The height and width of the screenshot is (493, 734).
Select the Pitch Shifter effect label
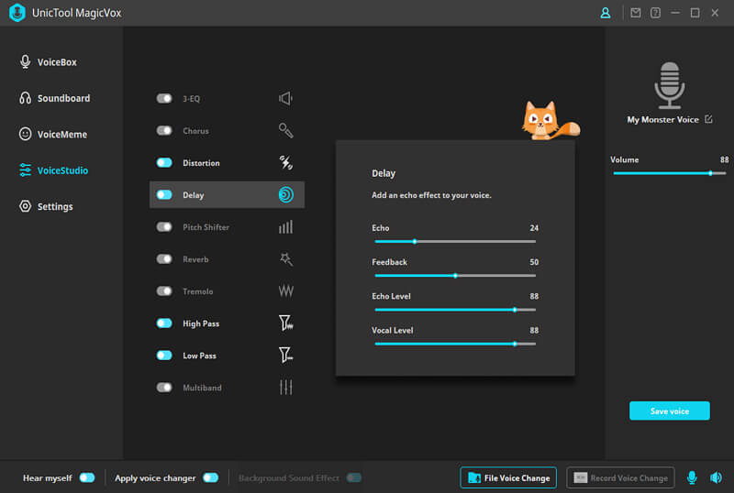coord(206,227)
